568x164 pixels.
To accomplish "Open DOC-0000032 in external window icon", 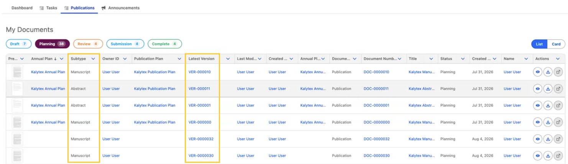I will pos(558,139).
